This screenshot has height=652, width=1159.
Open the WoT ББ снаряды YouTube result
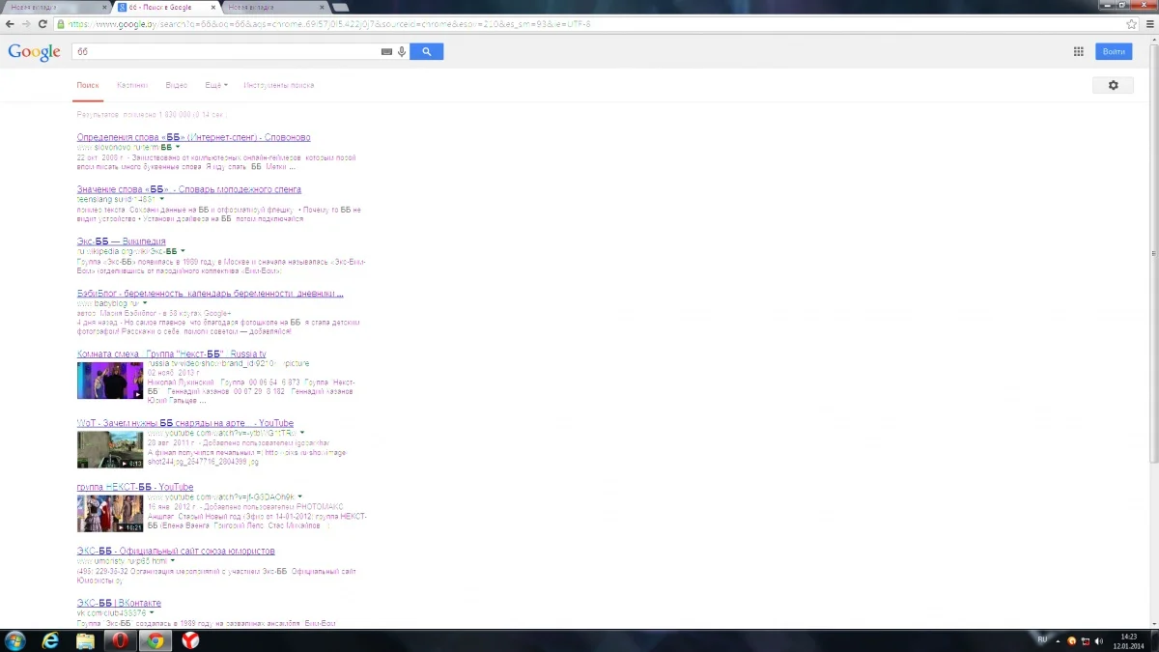[185, 423]
